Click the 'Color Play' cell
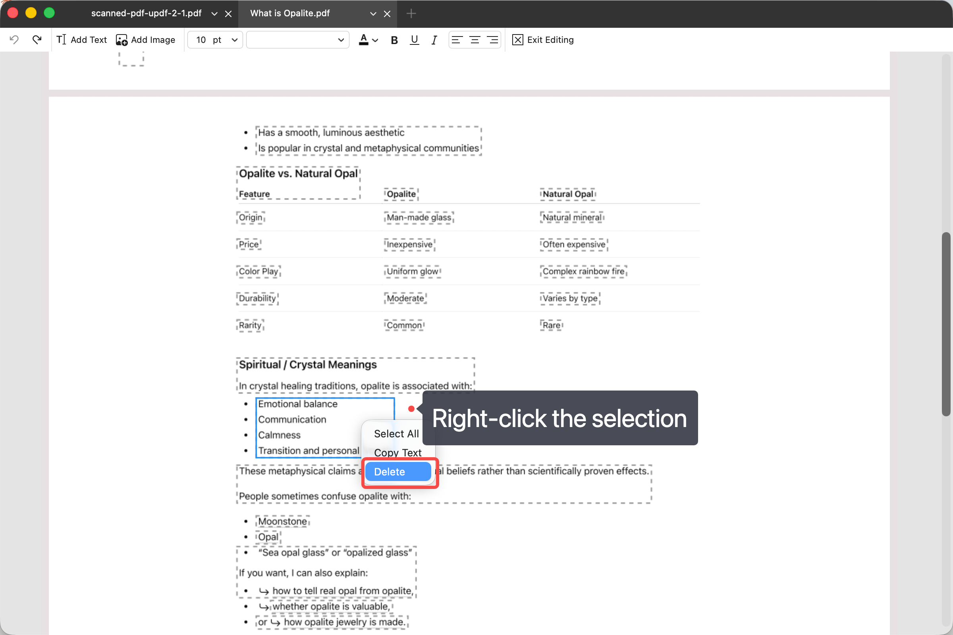The height and width of the screenshot is (635, 953). 259,271
